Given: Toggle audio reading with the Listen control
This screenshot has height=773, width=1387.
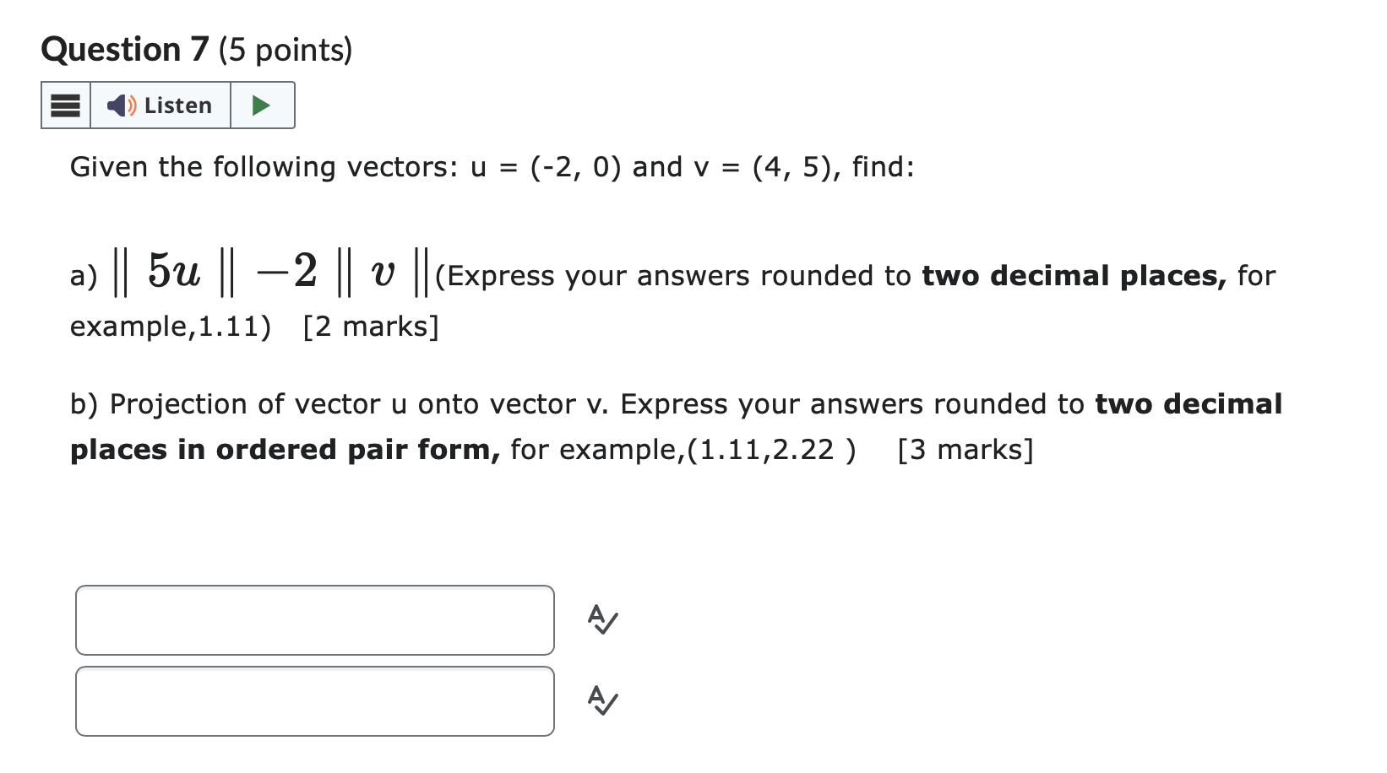Looking at the screenshot, I should (x=160, y=105).
